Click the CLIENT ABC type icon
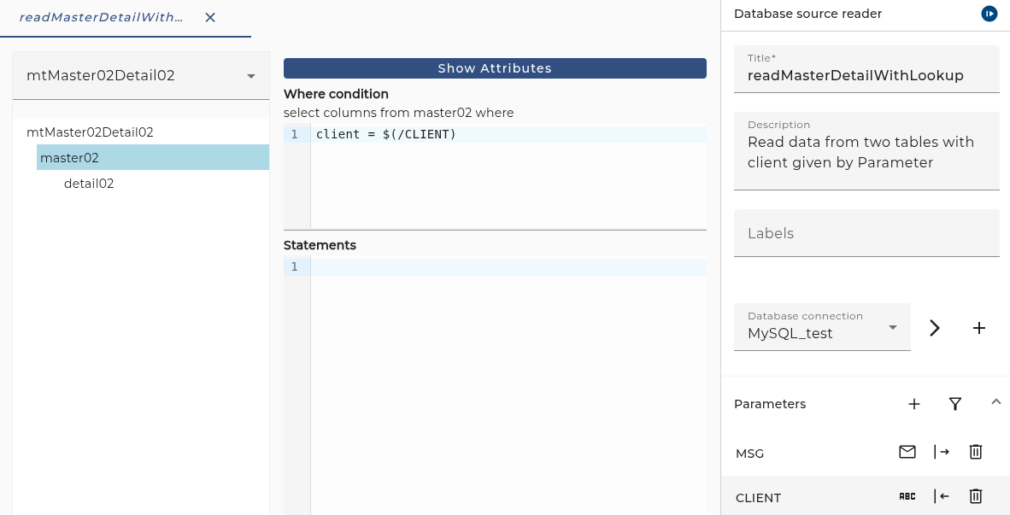The width and height of the screenshot is (1010, 515). 907,496
